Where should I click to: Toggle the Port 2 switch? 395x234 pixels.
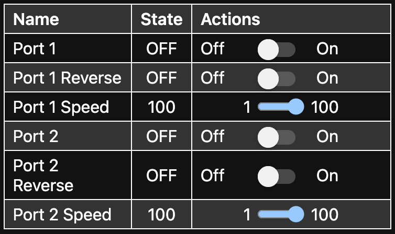[277, 137]
